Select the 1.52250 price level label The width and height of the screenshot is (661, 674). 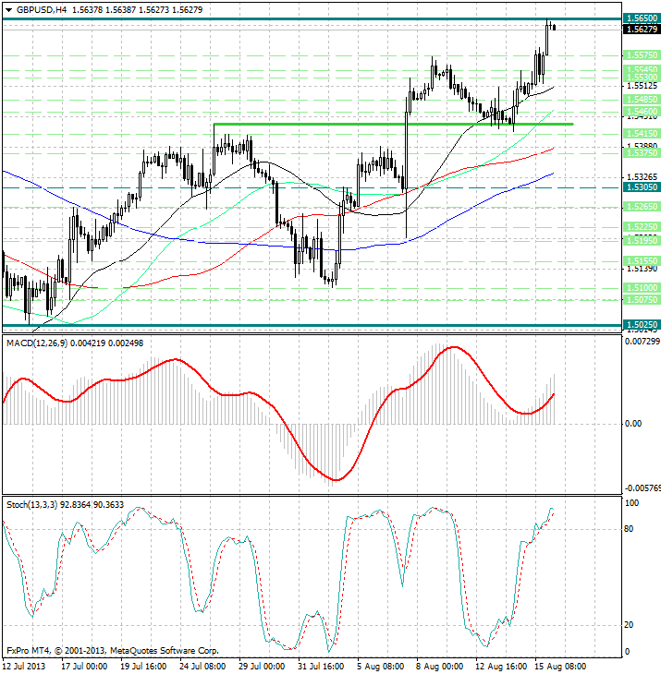click(x=641, y=226)
